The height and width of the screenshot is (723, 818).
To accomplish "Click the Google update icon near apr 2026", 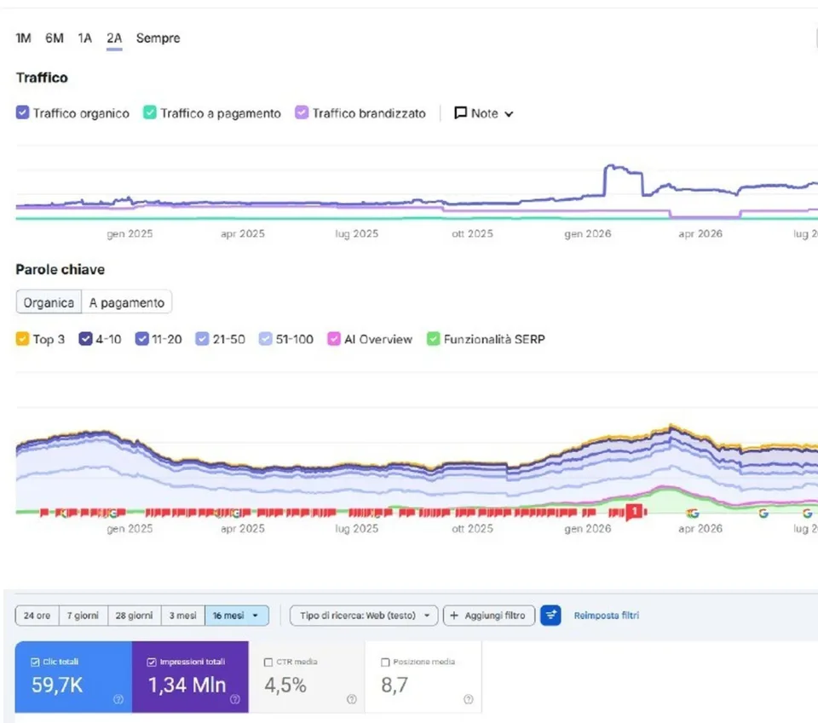I will (693, 514).
